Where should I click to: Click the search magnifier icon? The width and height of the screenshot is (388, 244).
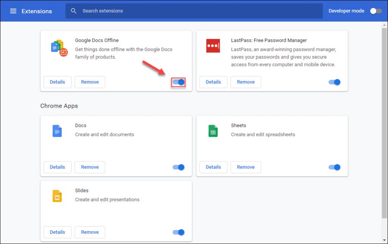pos(74,11)
